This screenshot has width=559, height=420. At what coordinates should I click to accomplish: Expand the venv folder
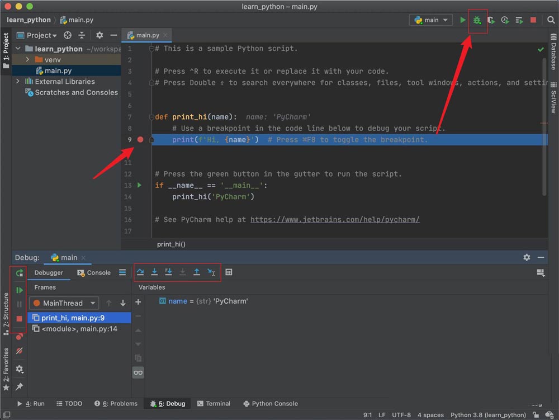tap(27, 59)
